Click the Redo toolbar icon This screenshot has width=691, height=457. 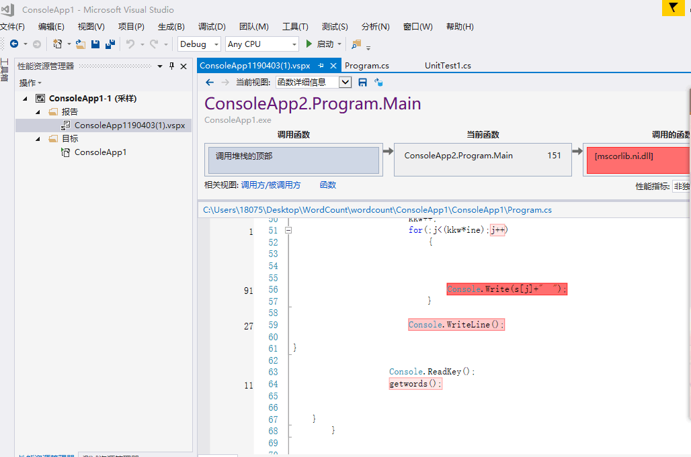pyautogui.click(x=154, y=44)
